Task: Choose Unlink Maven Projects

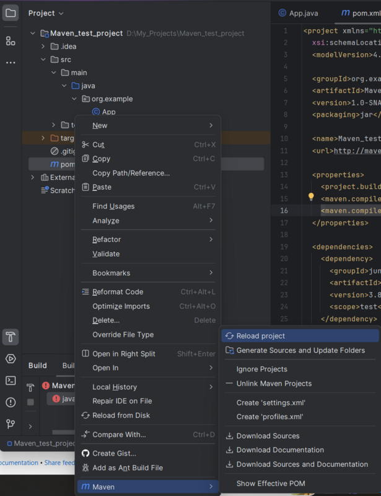Action: pos(300,383)
